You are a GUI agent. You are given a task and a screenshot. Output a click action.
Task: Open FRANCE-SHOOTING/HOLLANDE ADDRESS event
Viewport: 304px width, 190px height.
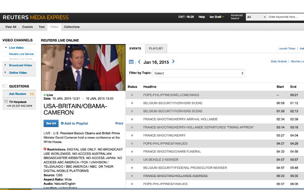[x=175, y=176]
